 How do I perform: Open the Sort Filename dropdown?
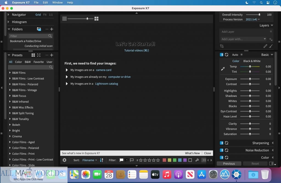[90, 160]
